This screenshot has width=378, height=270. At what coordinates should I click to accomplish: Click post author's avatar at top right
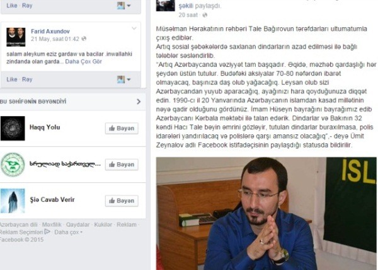tap(165, 5)
